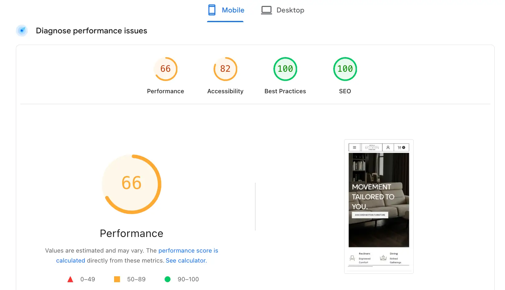505x290 pixels.
Task: Click the user account icon in the preview
Action: [388, 147]
